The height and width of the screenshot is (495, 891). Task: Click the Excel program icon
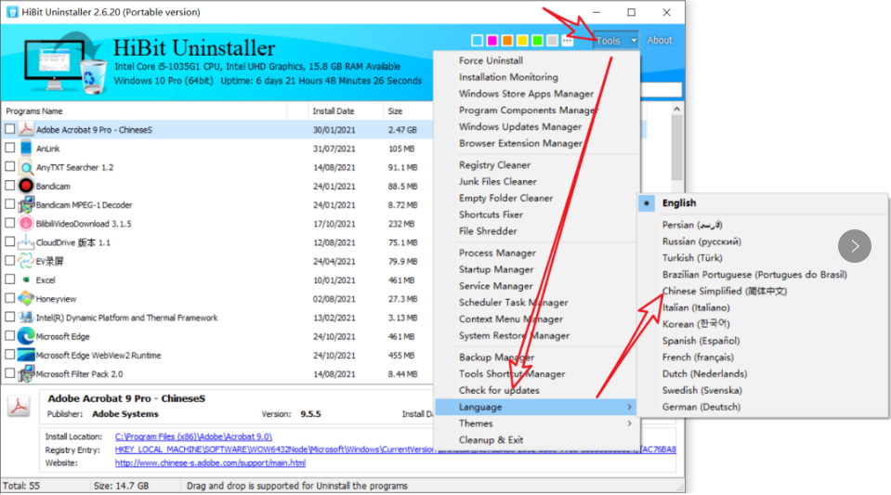[26, 280]
